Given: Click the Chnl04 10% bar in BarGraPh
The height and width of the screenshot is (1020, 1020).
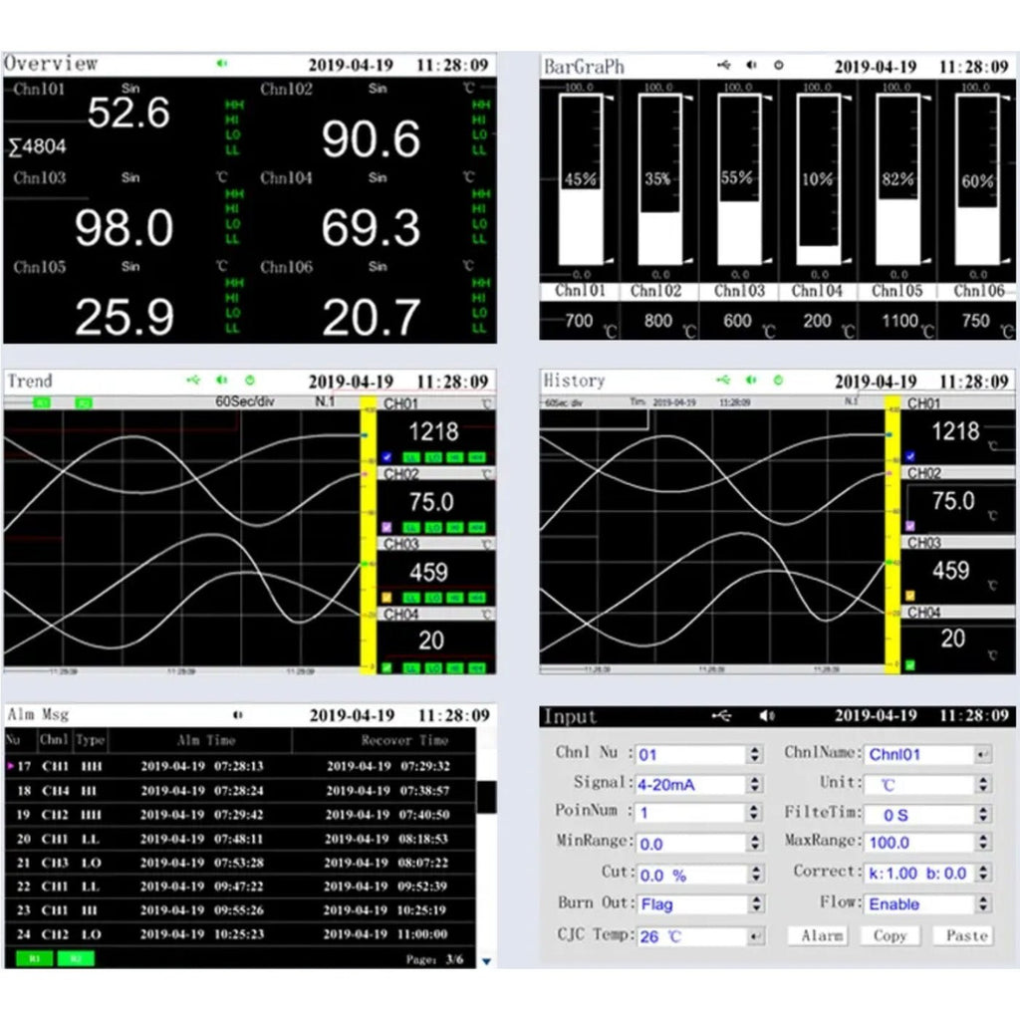Looking at the screenshot, I should 819,179.
